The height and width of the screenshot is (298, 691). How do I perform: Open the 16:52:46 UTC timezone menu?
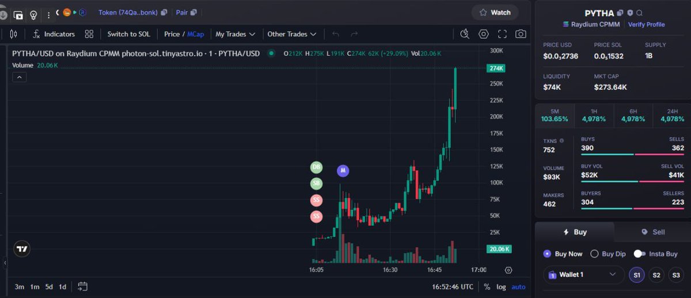[453, 286]
